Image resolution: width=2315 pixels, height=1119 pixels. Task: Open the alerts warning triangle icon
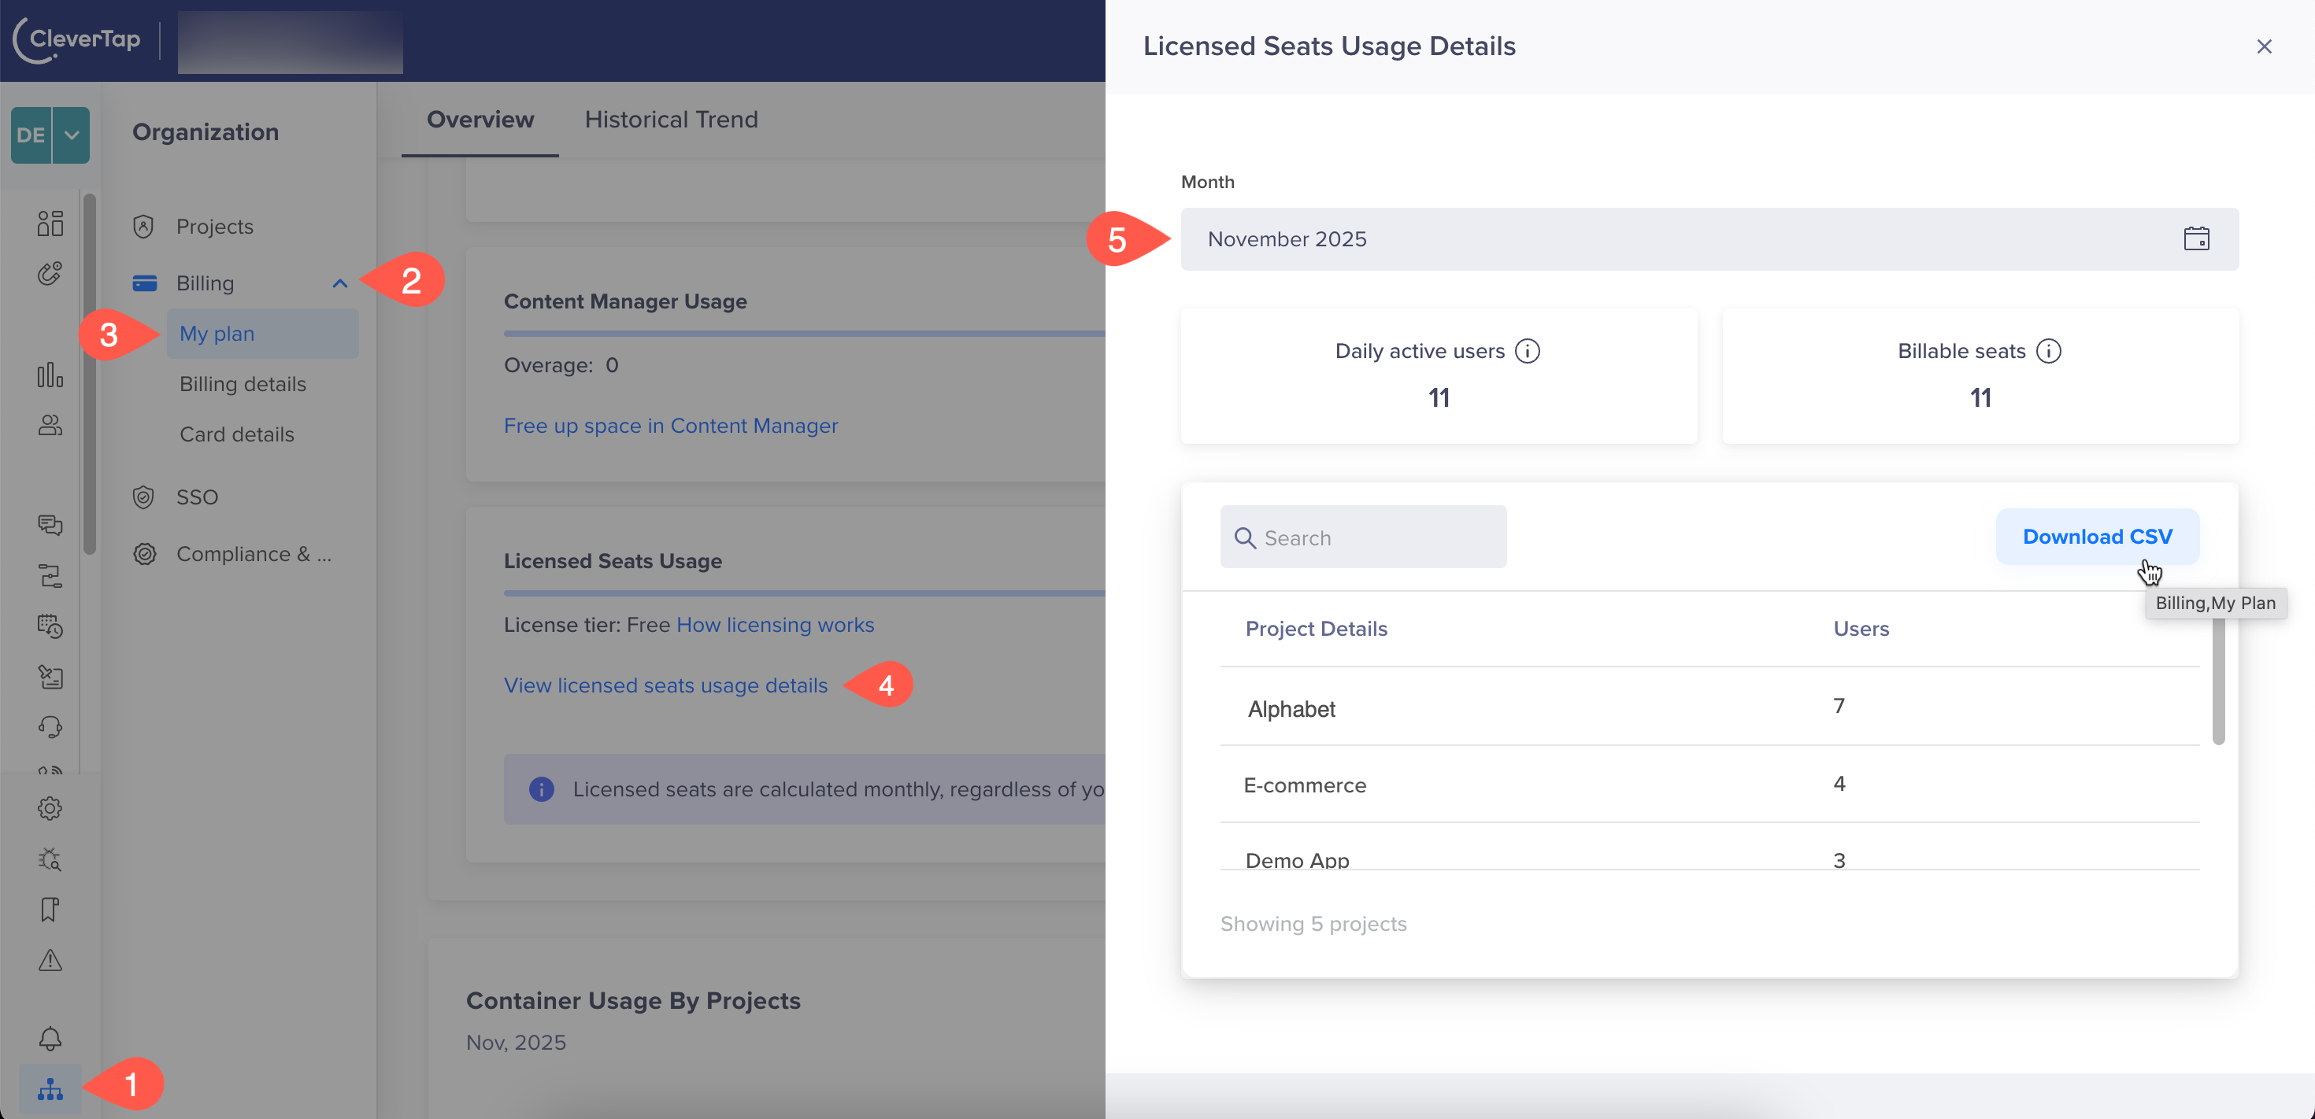pos(50,961)
